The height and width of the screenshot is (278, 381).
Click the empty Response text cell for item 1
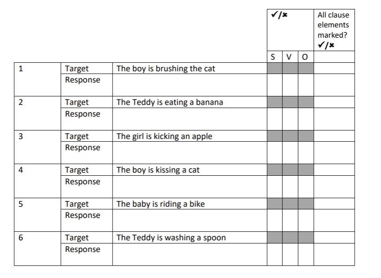tap(189, 85)
